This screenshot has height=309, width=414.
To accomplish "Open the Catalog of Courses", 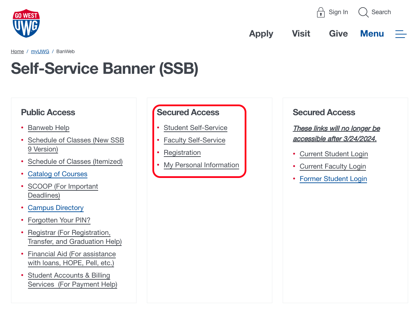I will (57, 174).
